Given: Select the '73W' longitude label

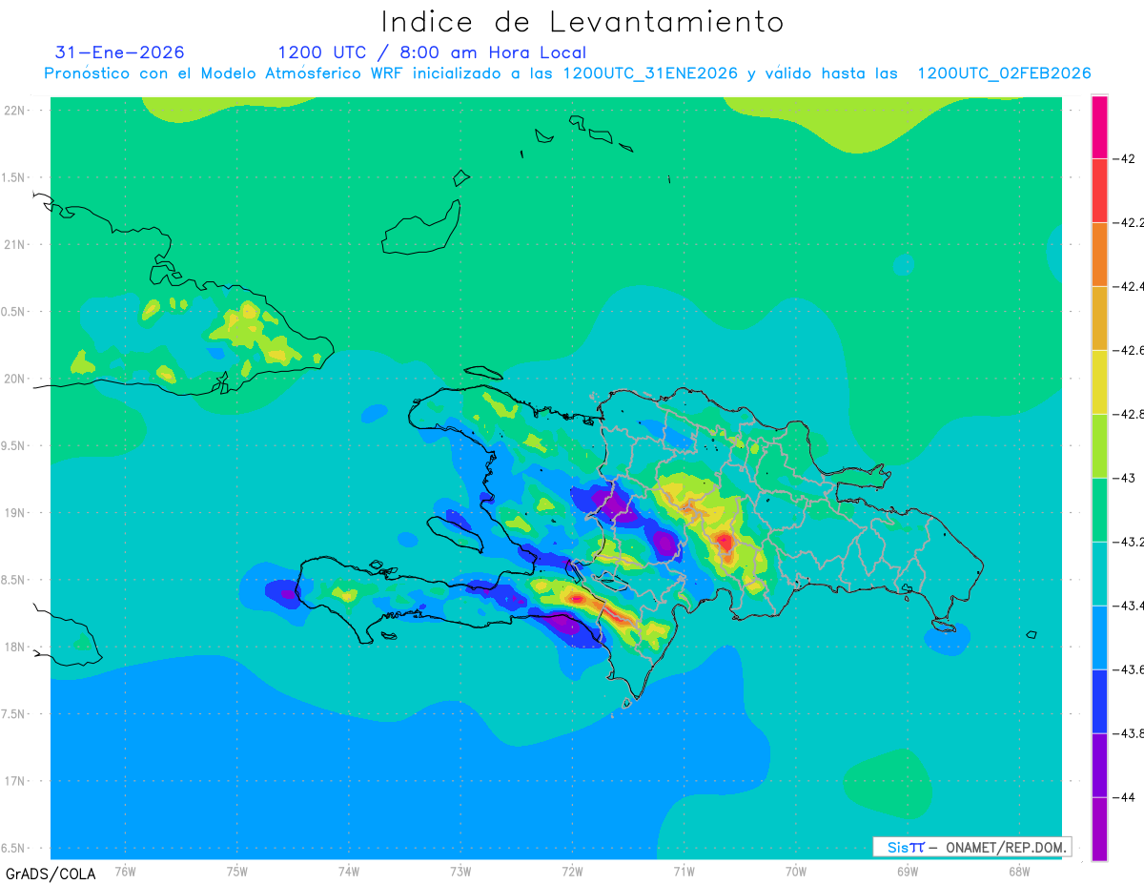Looking at the screenshot, I should pyautogui.click(x=460, y=871).
